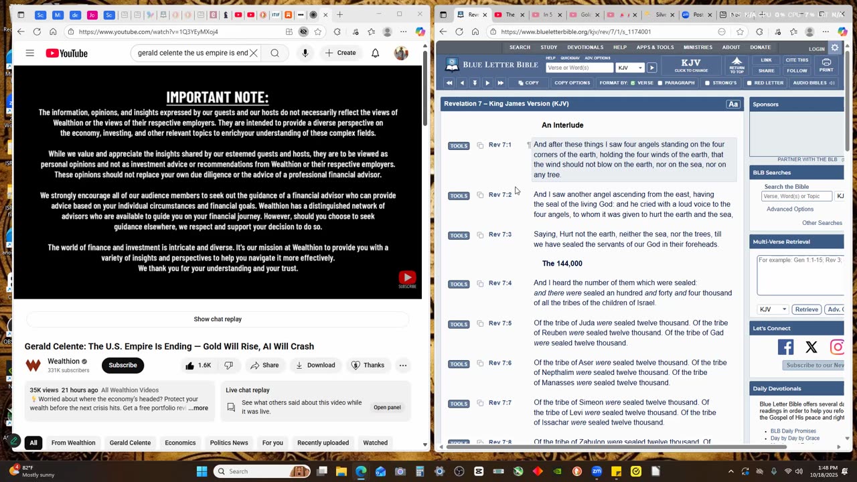Open Advanced Options under Search the Bible
Image resolution: width=857 pixels, height=482 pixels.
click(790, 210)
